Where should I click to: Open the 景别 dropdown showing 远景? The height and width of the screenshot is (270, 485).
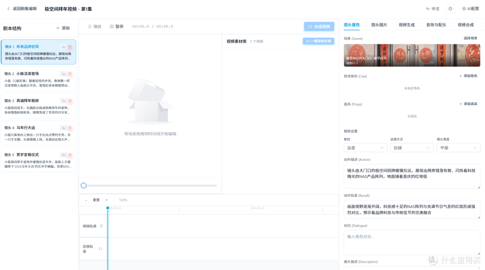click(365, 148)
